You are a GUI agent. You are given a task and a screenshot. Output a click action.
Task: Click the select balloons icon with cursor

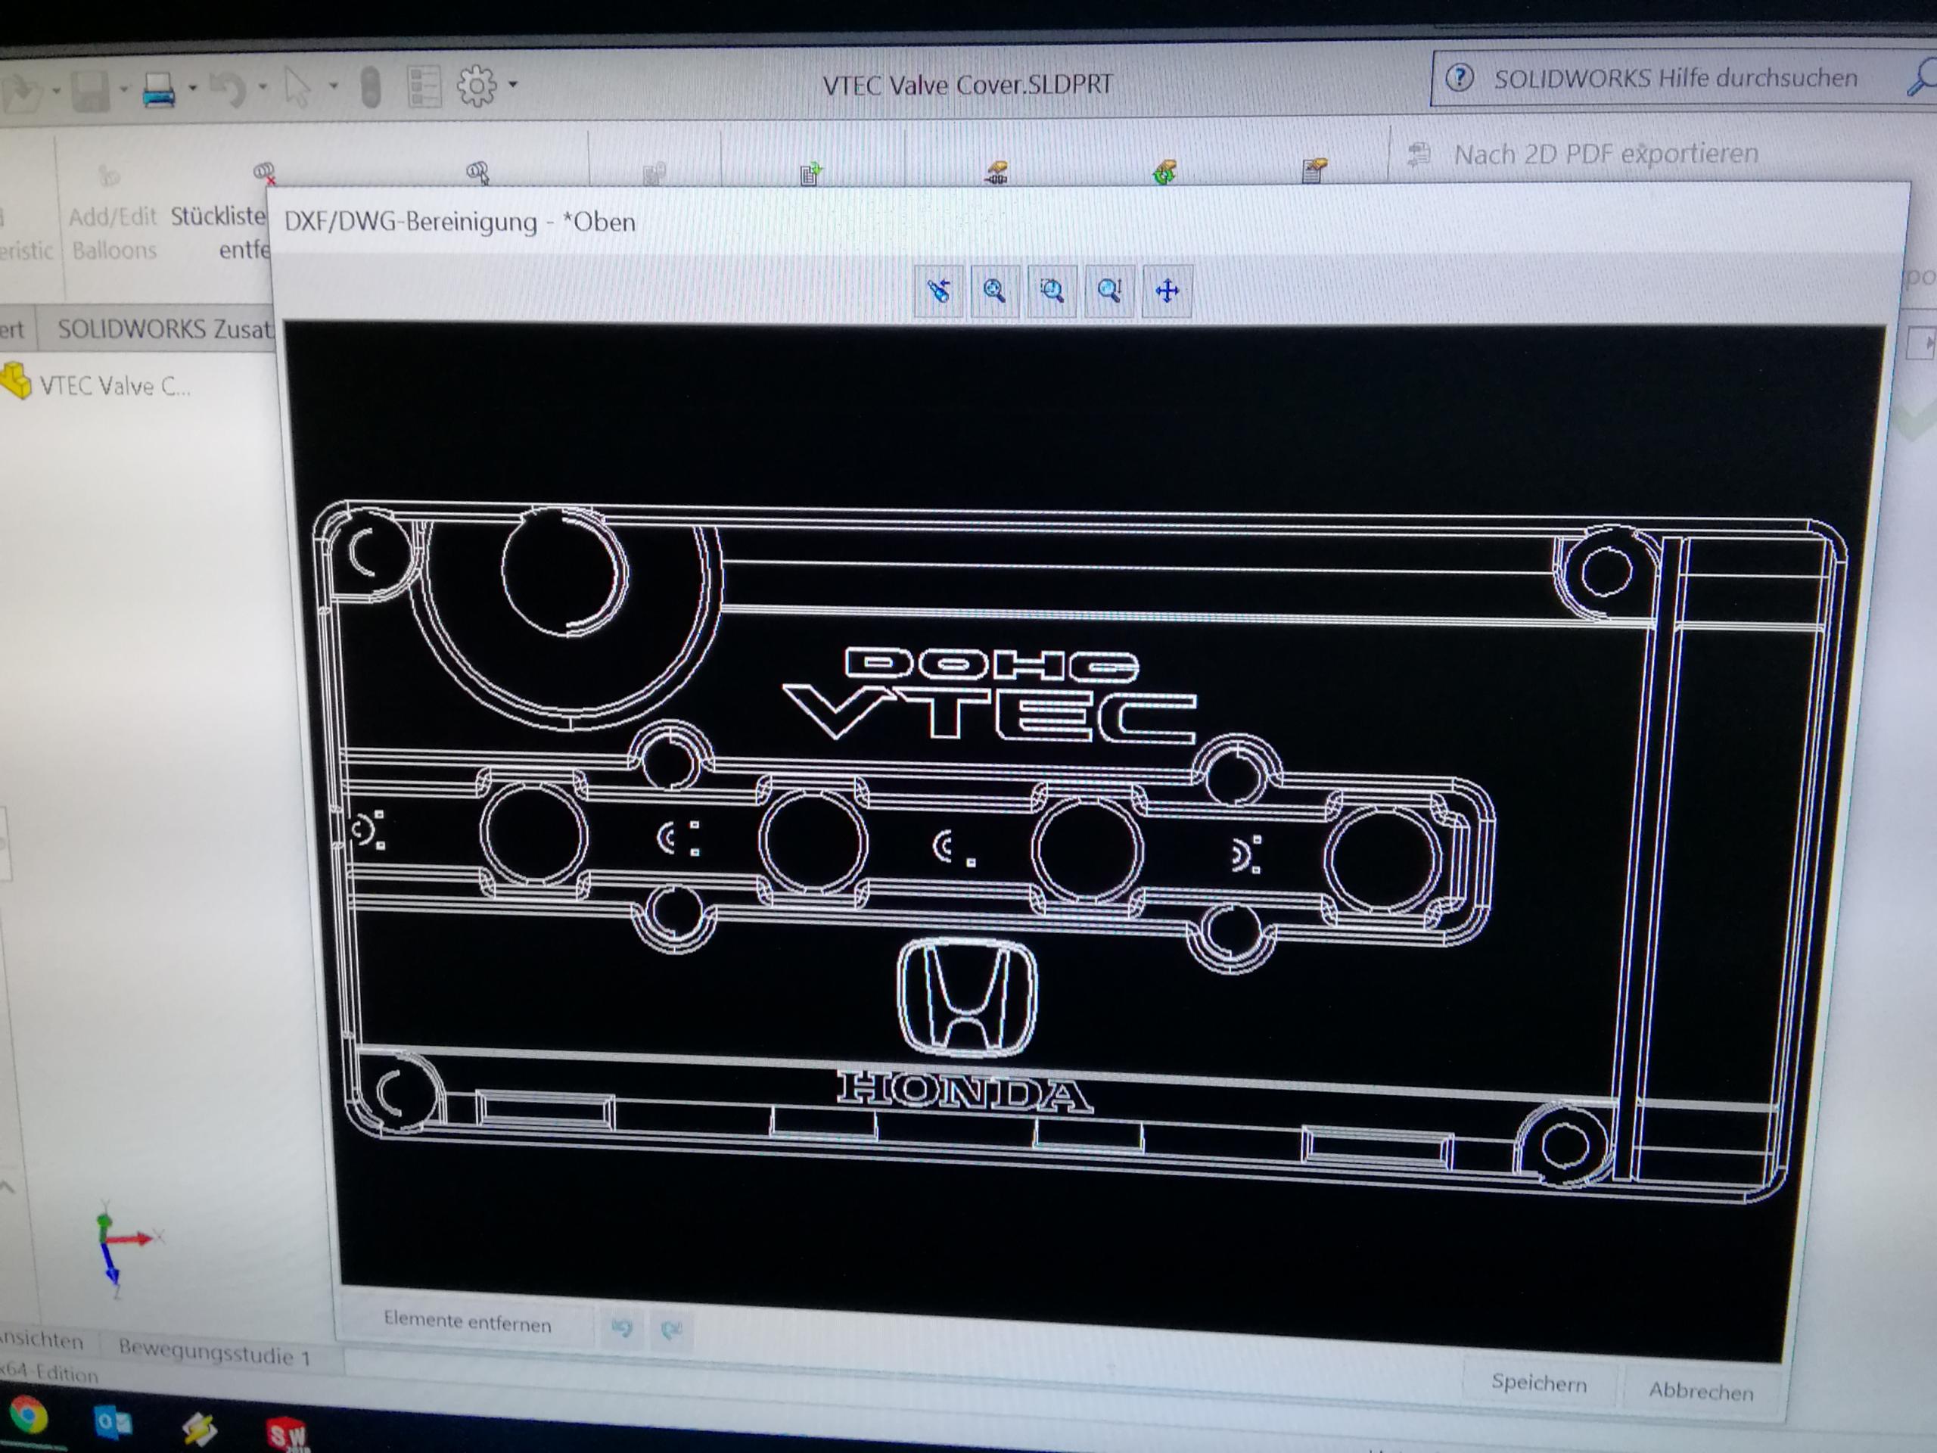click(x=478, y=172)
